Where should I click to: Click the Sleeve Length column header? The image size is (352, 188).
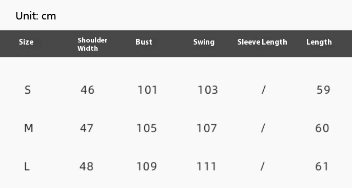(262, 42)
